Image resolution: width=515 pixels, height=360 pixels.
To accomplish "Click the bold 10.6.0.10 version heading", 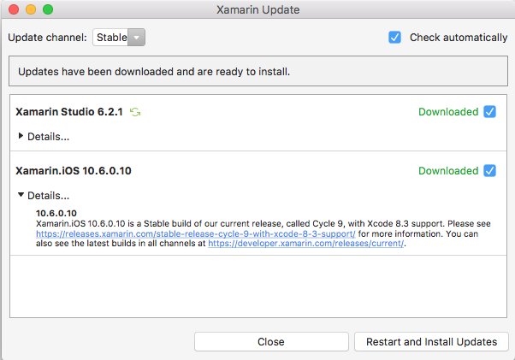I will tap(56, 213).
